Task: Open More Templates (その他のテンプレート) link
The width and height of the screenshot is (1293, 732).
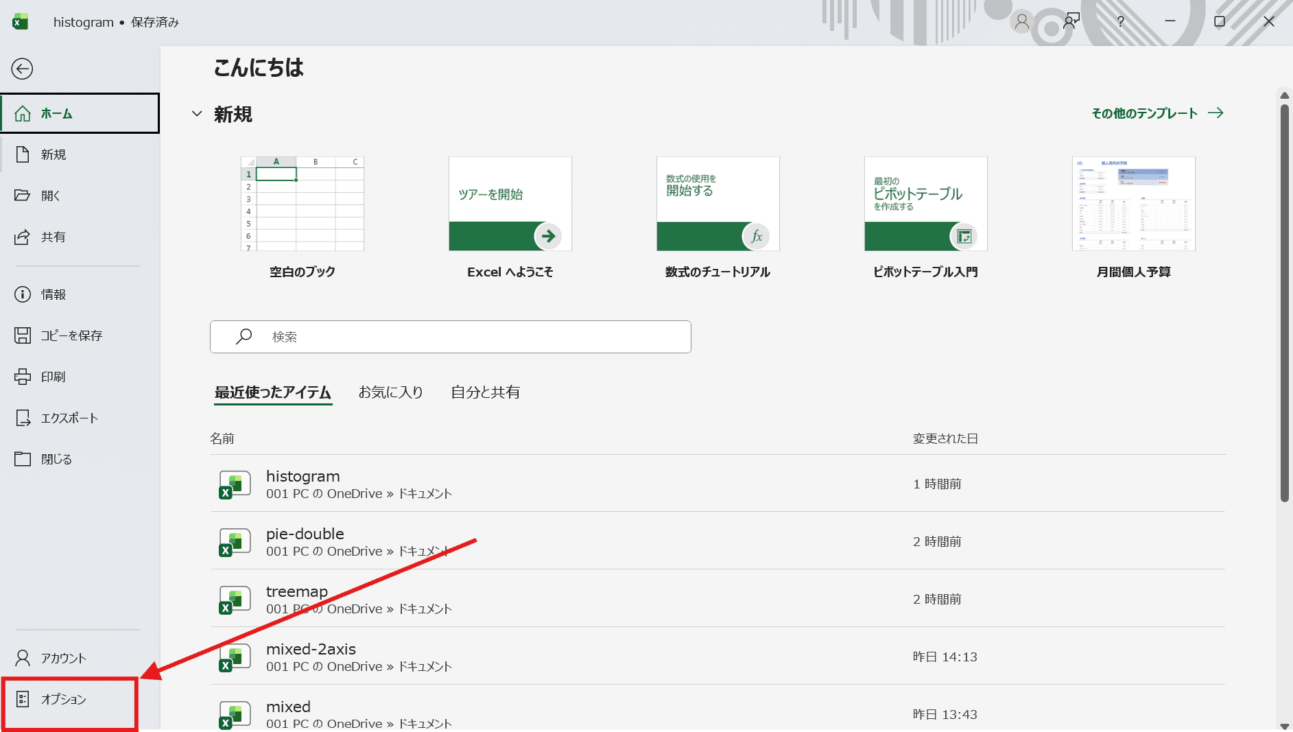Action: [1156, 113]
